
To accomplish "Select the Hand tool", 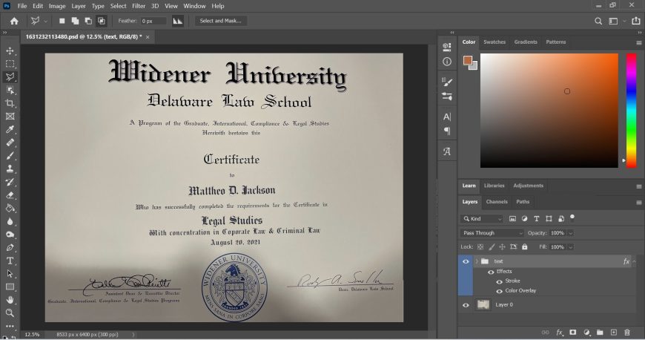I will tap(10, 300).
